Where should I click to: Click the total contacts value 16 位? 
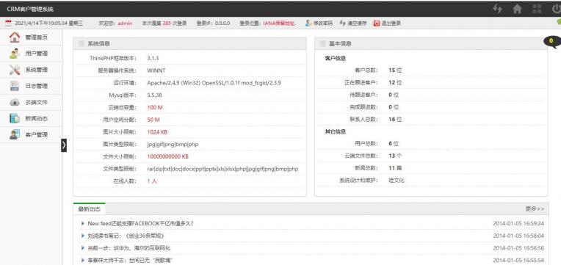[x=395, y=120]
